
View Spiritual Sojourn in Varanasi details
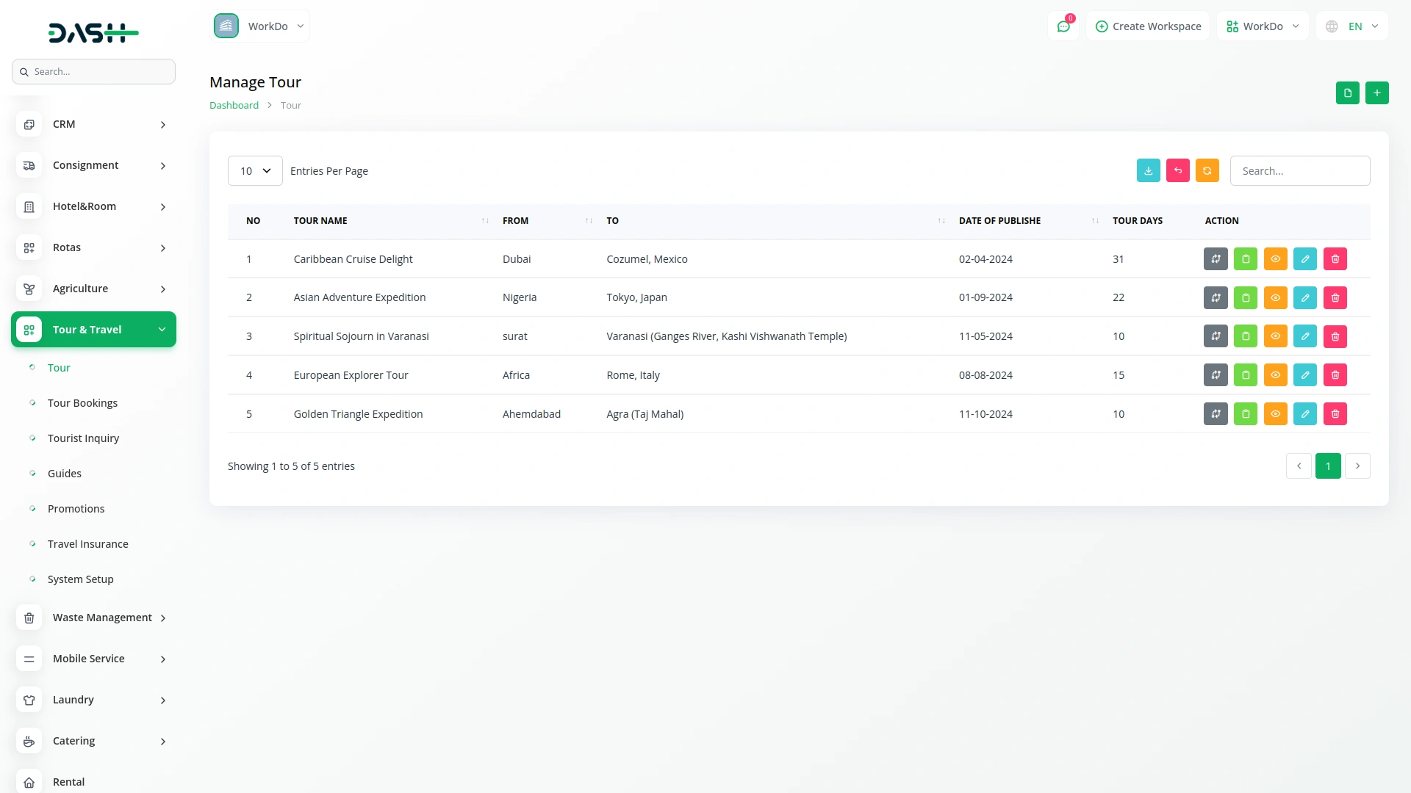pyautogui.click(x=1275, y=336)
